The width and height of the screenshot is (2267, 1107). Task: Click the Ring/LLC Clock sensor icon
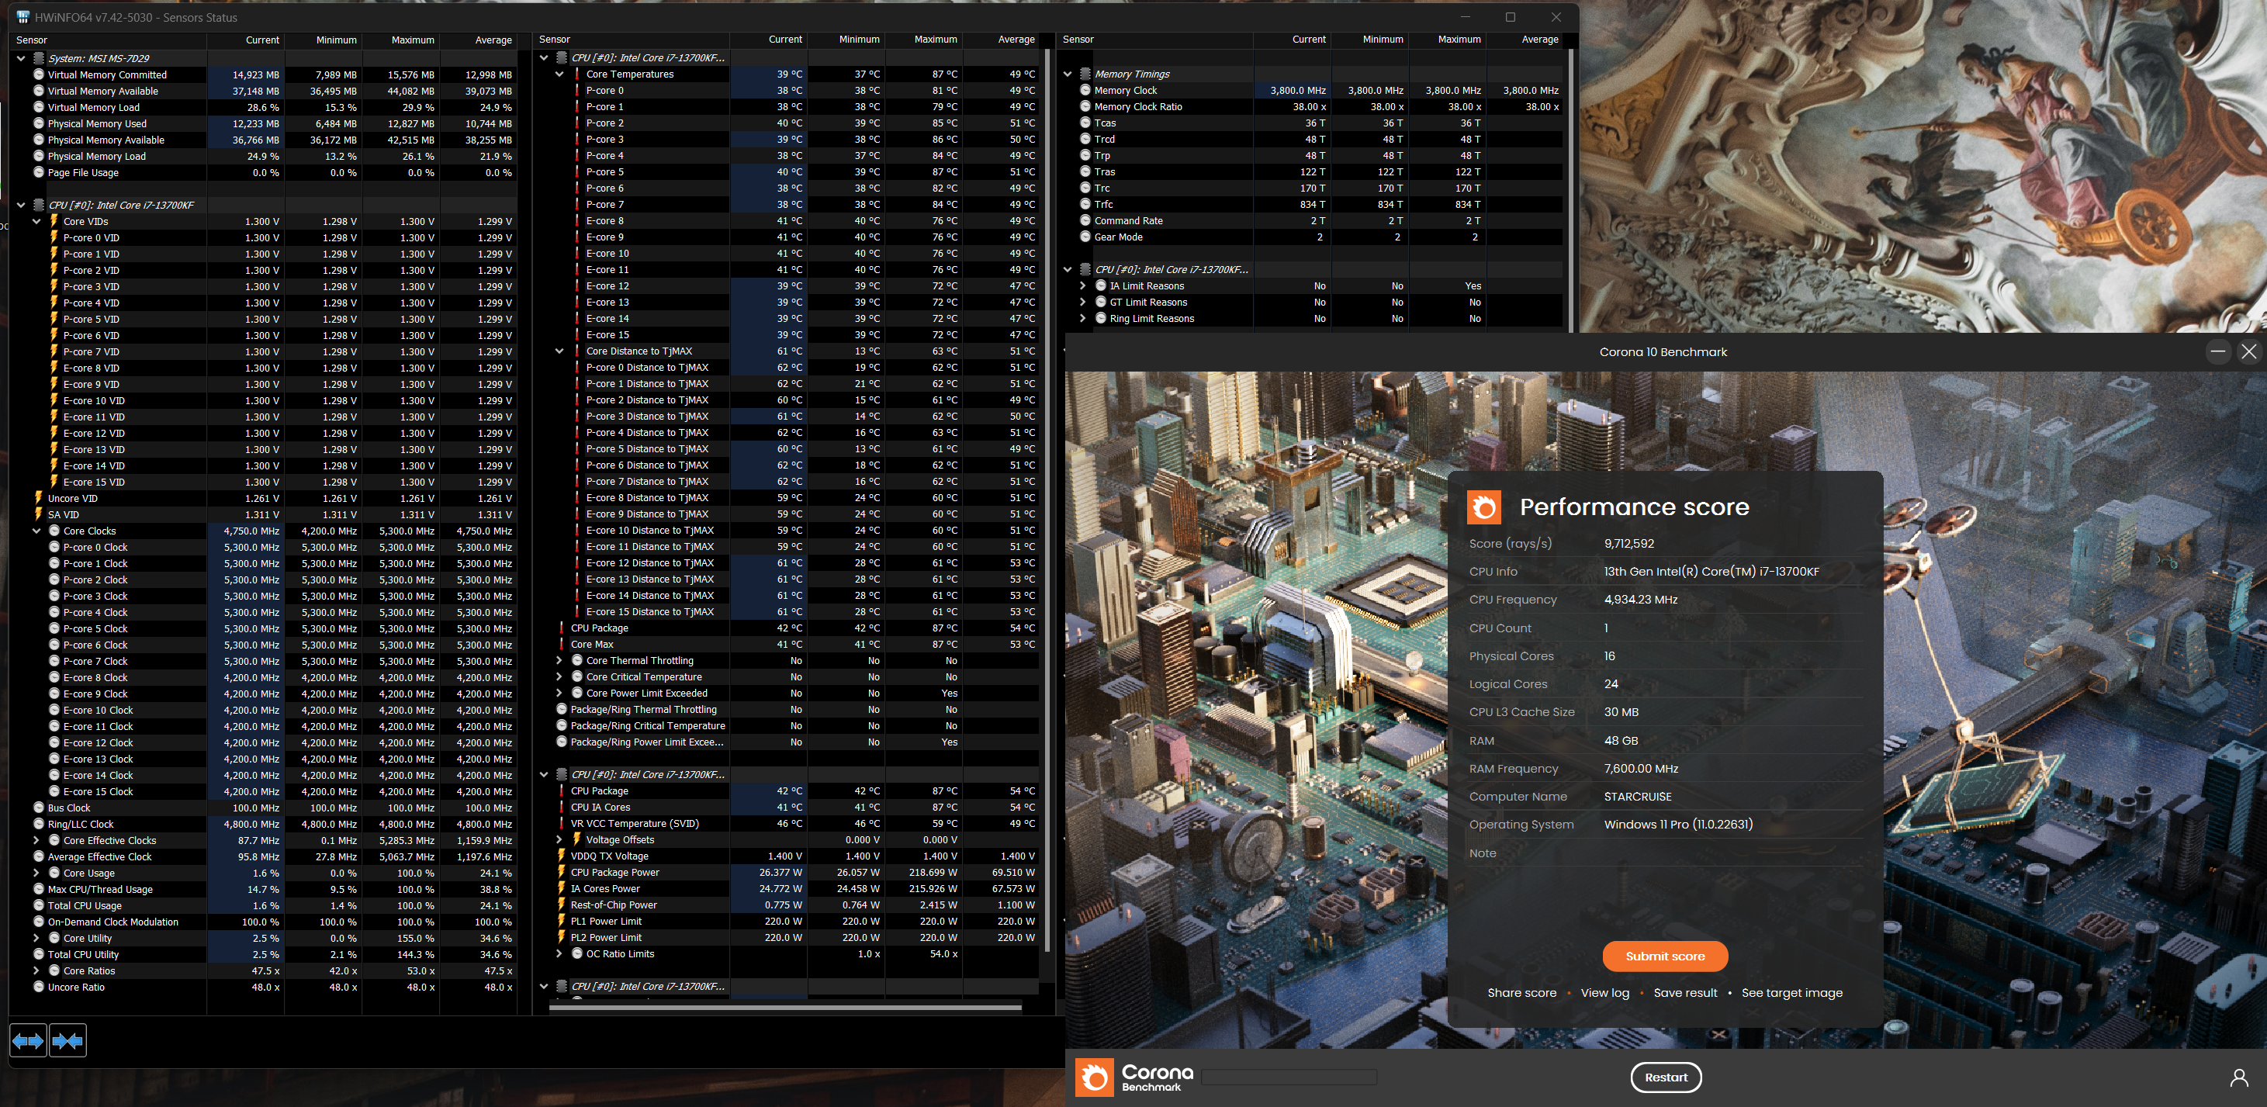point(39,825)
